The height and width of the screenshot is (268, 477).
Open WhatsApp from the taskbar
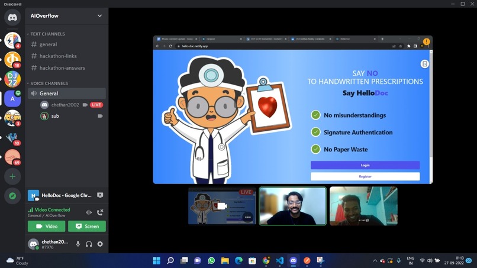[x=211, y=261]
